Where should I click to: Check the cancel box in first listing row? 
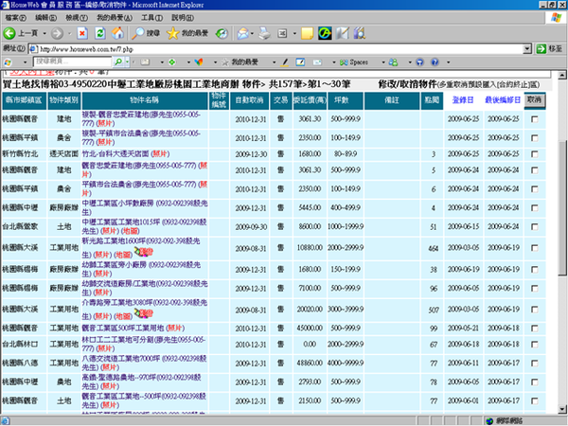tap(534, 119)
